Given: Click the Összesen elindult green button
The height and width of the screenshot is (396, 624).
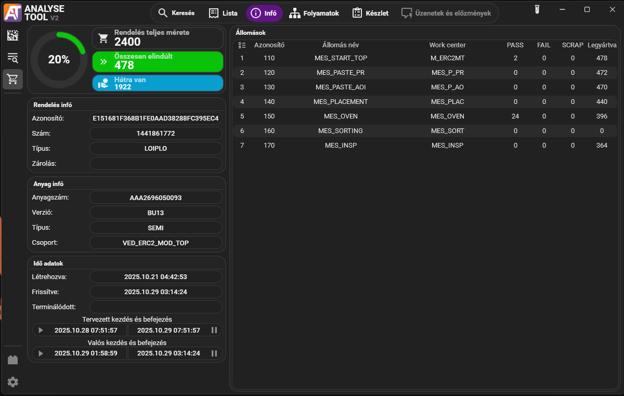Looking at the screenshot, I should point(158,61).
